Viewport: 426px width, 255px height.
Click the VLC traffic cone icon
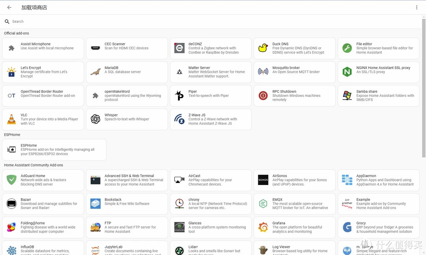coord(11,119)
